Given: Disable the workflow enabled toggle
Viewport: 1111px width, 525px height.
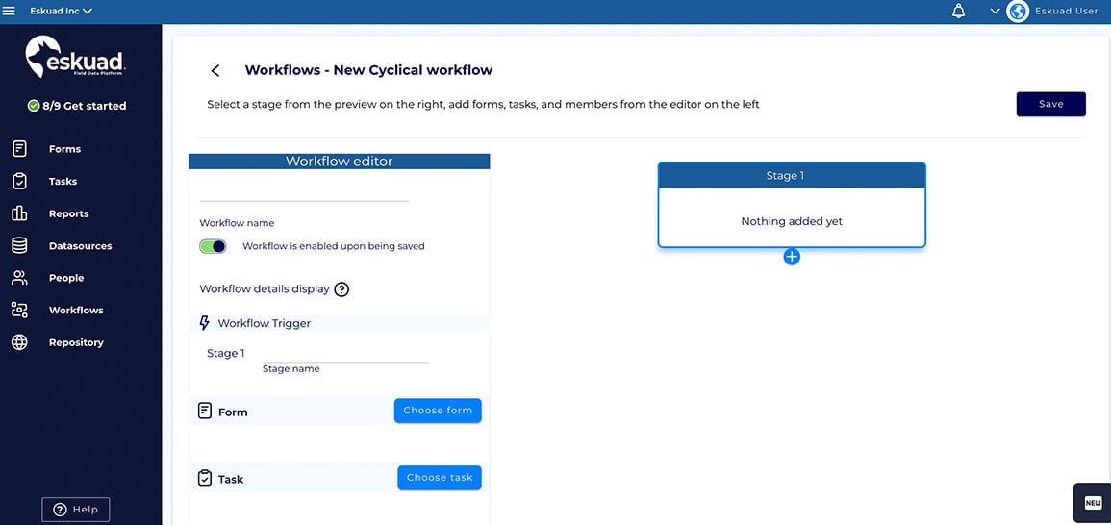Looking at the screenshot, I should [213, 246].
